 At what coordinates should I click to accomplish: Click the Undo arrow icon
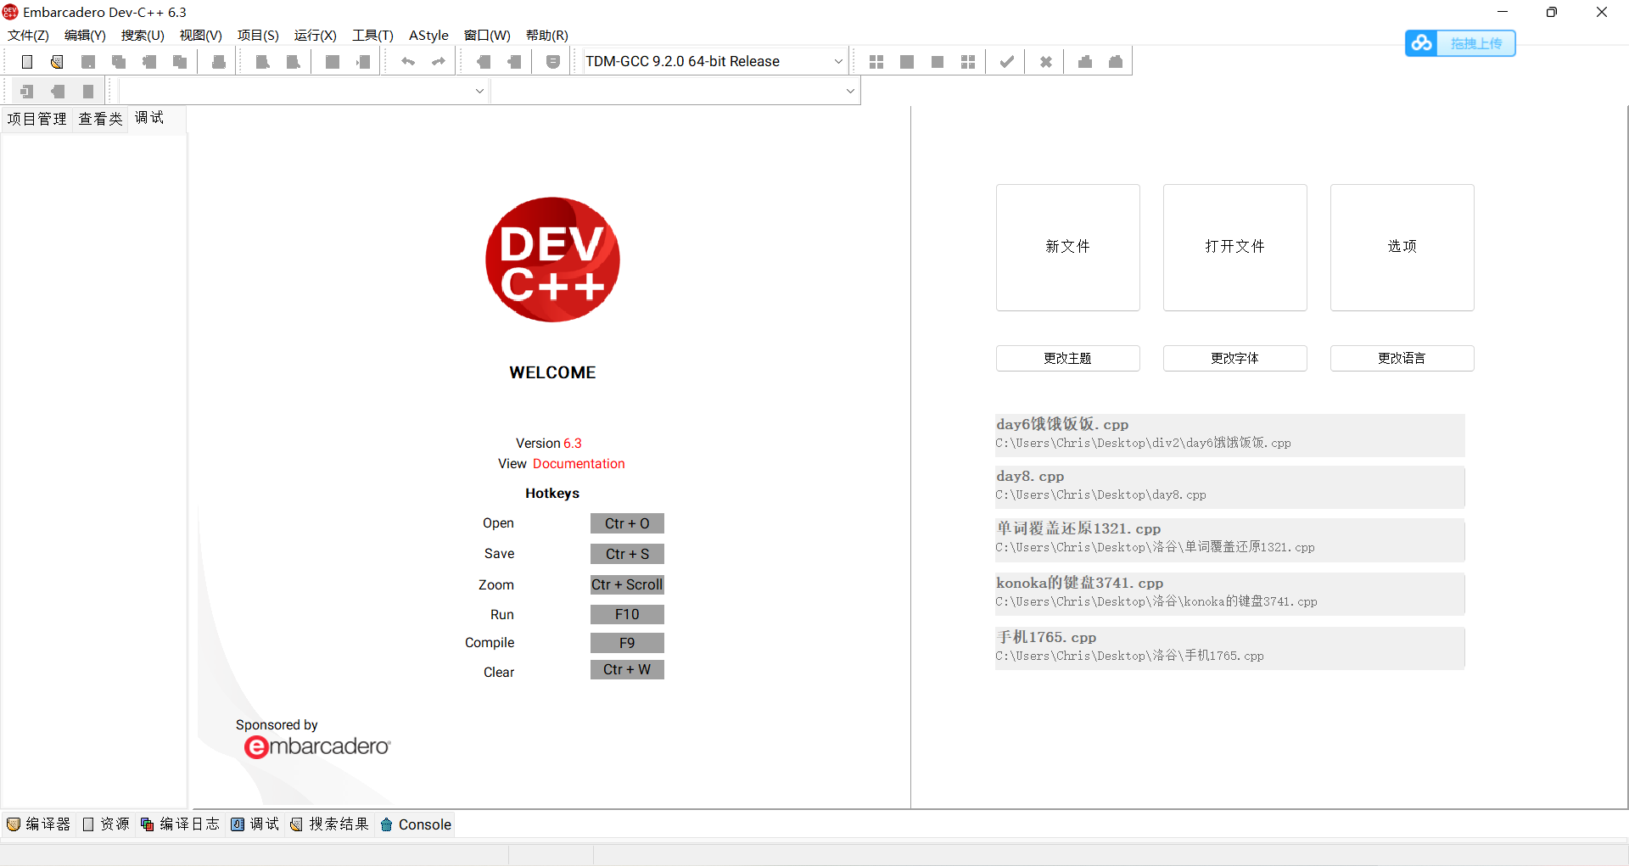408,62
